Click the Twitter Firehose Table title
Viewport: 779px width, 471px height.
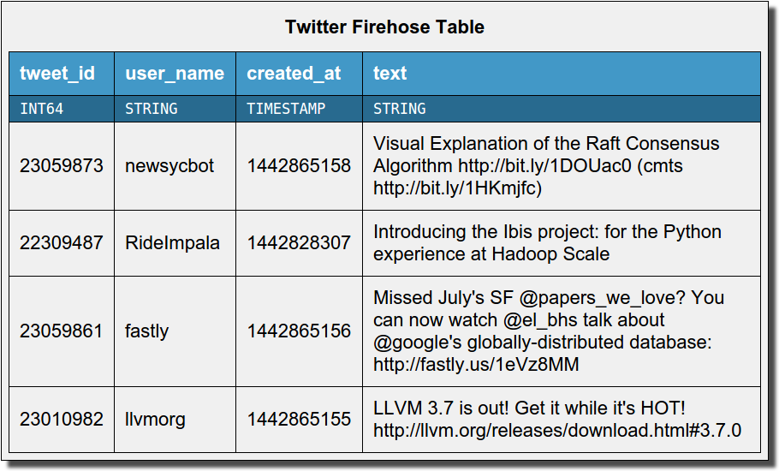385,27
